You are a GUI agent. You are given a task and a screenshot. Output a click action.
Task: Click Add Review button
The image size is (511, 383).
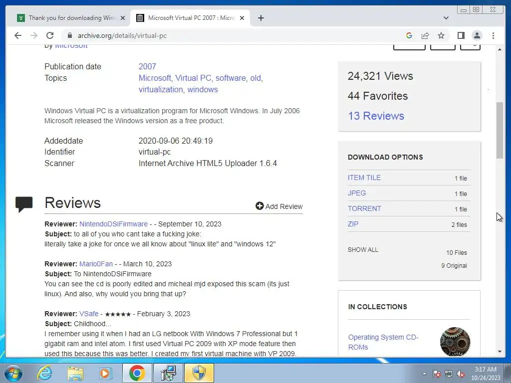tap(279, 206)
